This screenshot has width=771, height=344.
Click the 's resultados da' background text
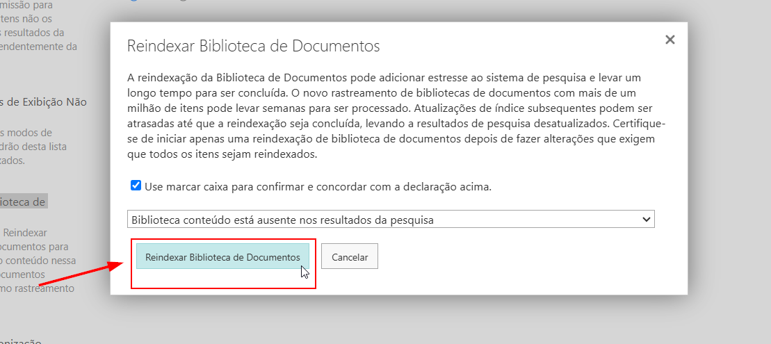coord(32,33)
